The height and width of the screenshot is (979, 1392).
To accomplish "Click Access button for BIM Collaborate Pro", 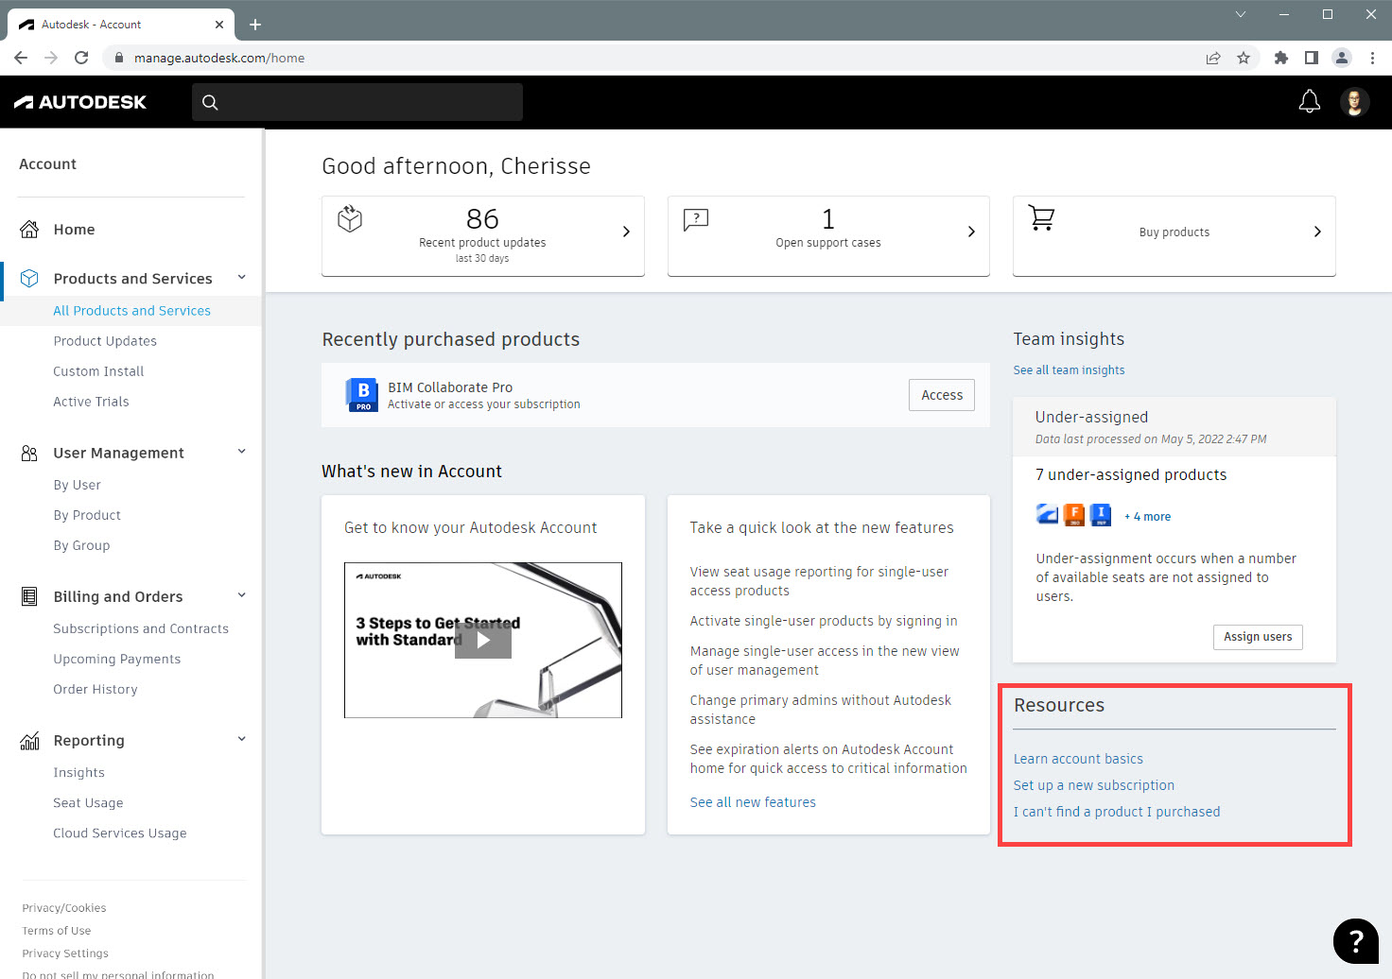I will 942,395.
